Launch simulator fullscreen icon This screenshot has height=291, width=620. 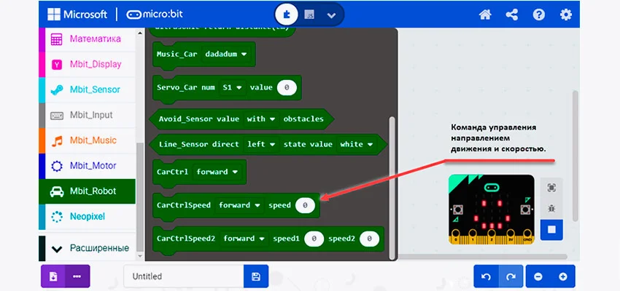[x=552, y=188]
